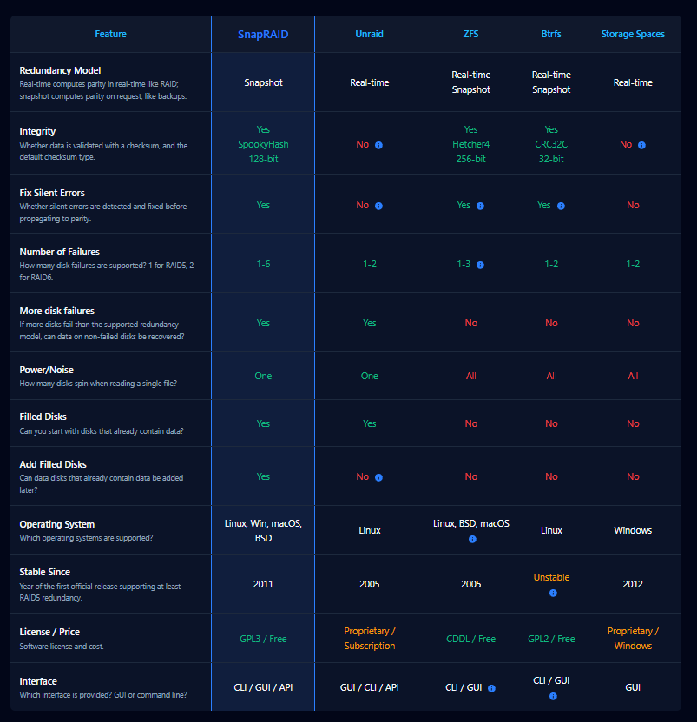Click the ZFS column header

pos(470,34)
